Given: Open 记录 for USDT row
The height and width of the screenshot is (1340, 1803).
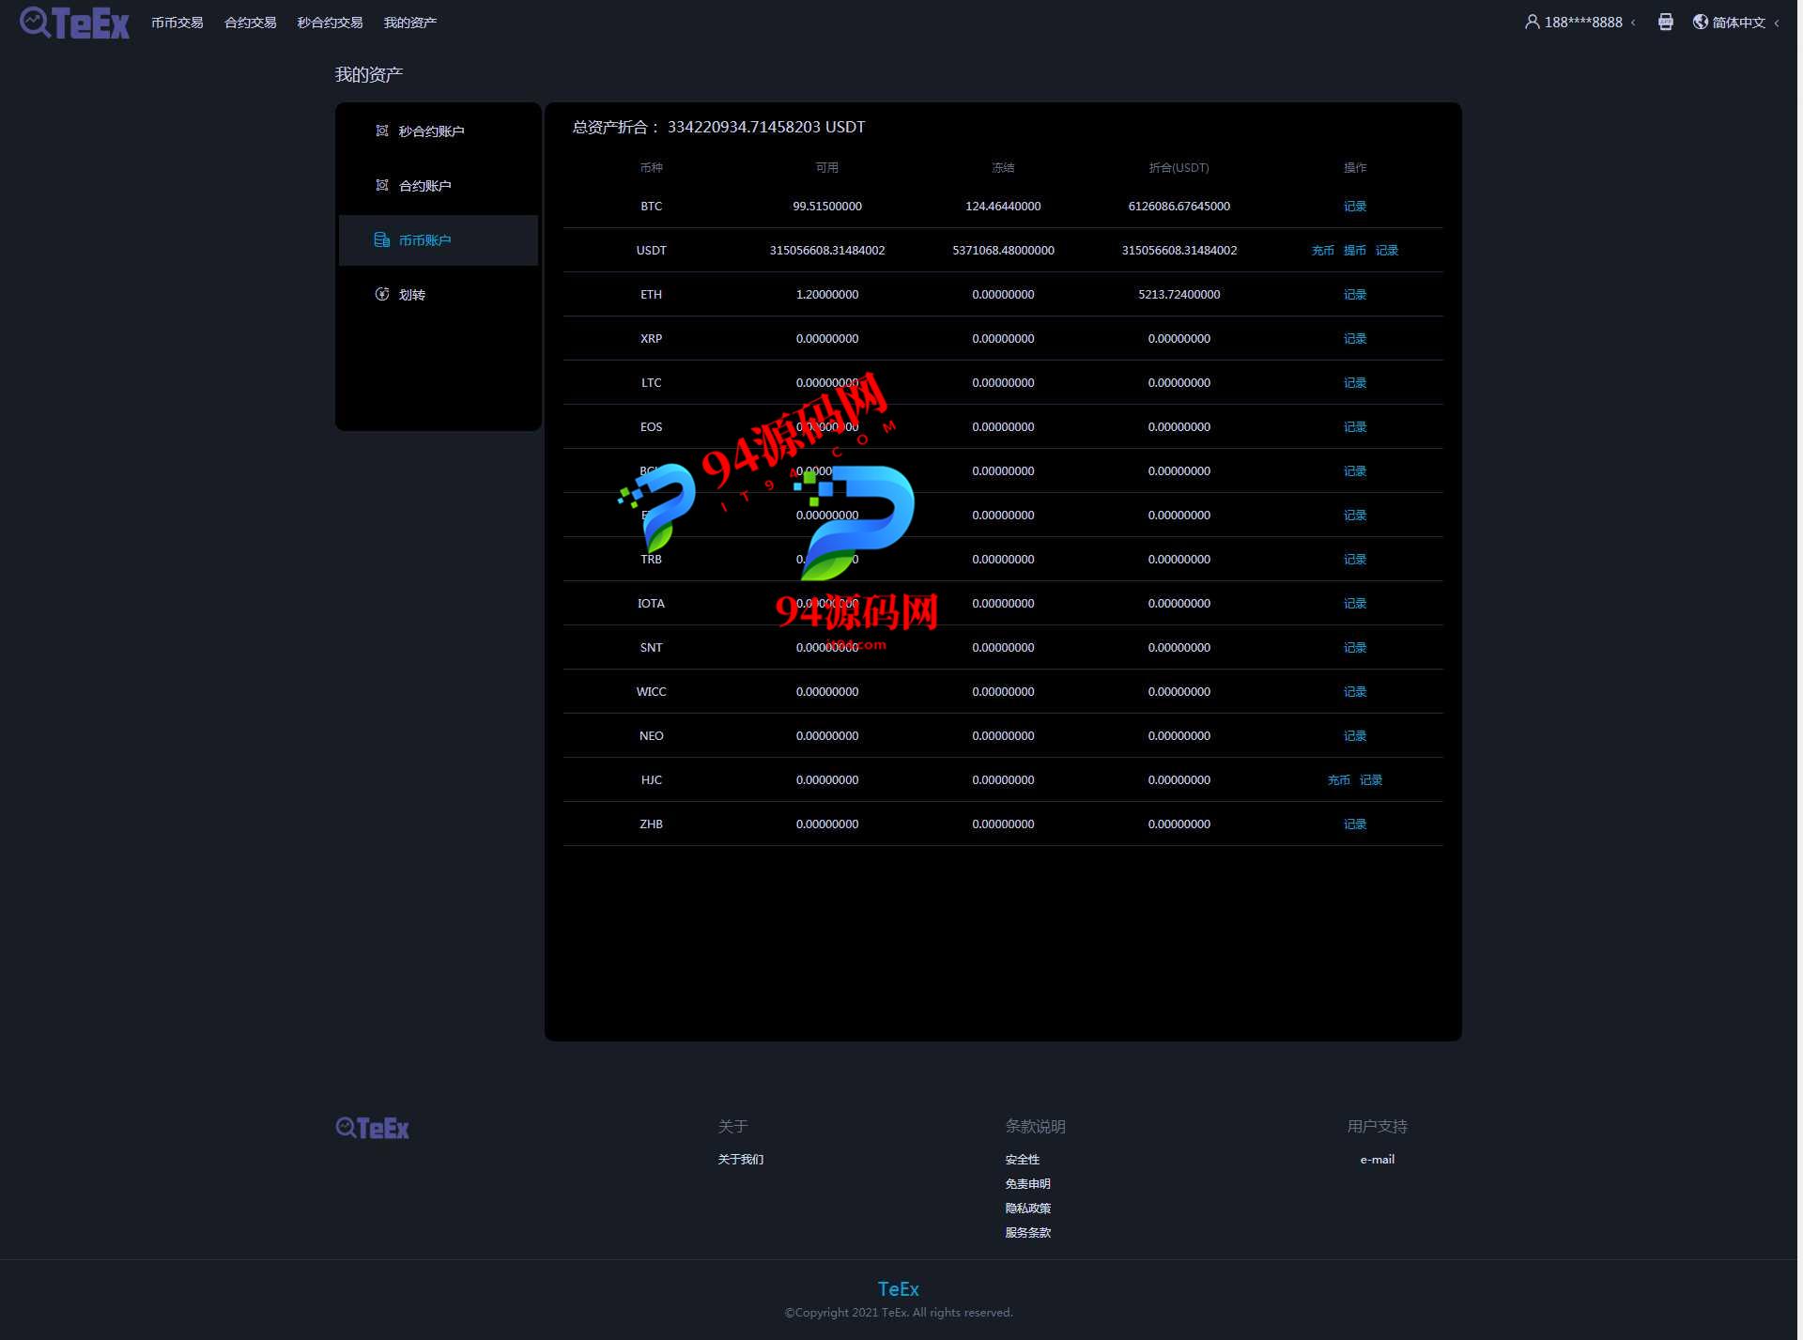Looking at the screenshot, I should click(1387, 251).
